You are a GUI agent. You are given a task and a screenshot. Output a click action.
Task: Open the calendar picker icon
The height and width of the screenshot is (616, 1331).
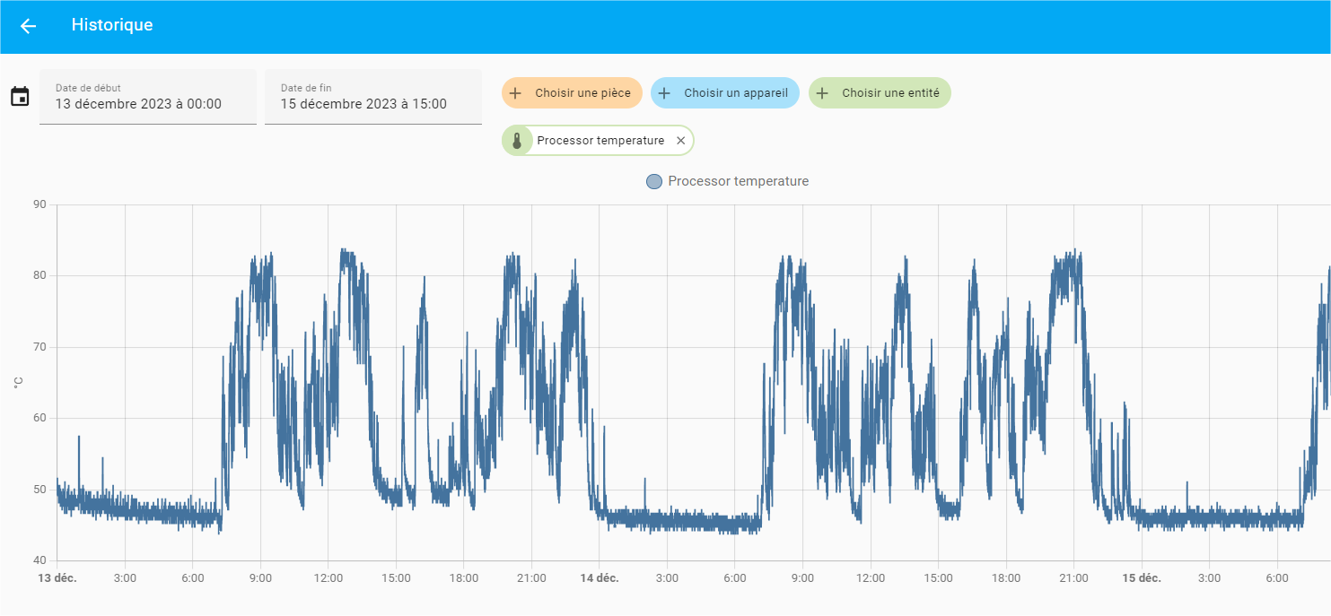(x=22, y=97)
